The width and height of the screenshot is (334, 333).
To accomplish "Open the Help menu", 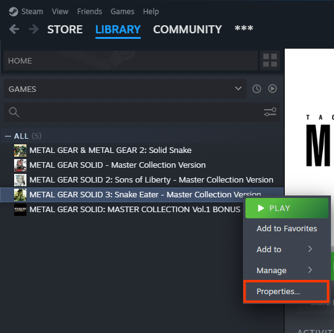I will (x=151, y=12).
